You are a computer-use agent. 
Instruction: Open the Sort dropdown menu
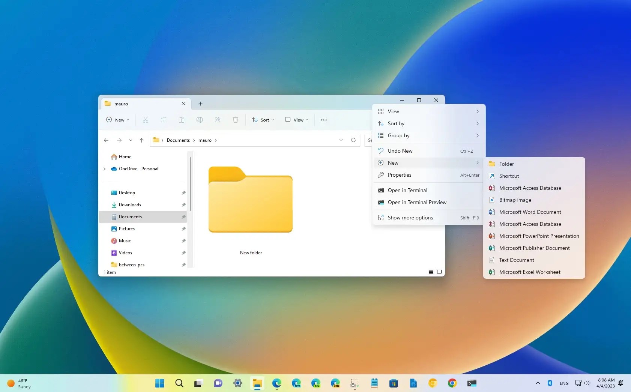coord(262,120)
